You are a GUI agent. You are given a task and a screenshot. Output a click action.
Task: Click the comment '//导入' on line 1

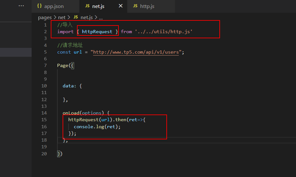pos(65,25)
